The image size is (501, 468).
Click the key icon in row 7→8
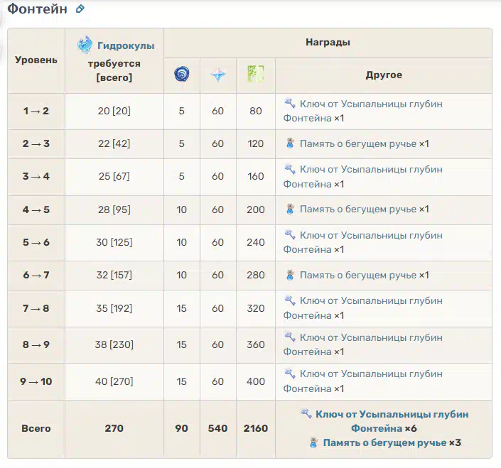point(290,300)
